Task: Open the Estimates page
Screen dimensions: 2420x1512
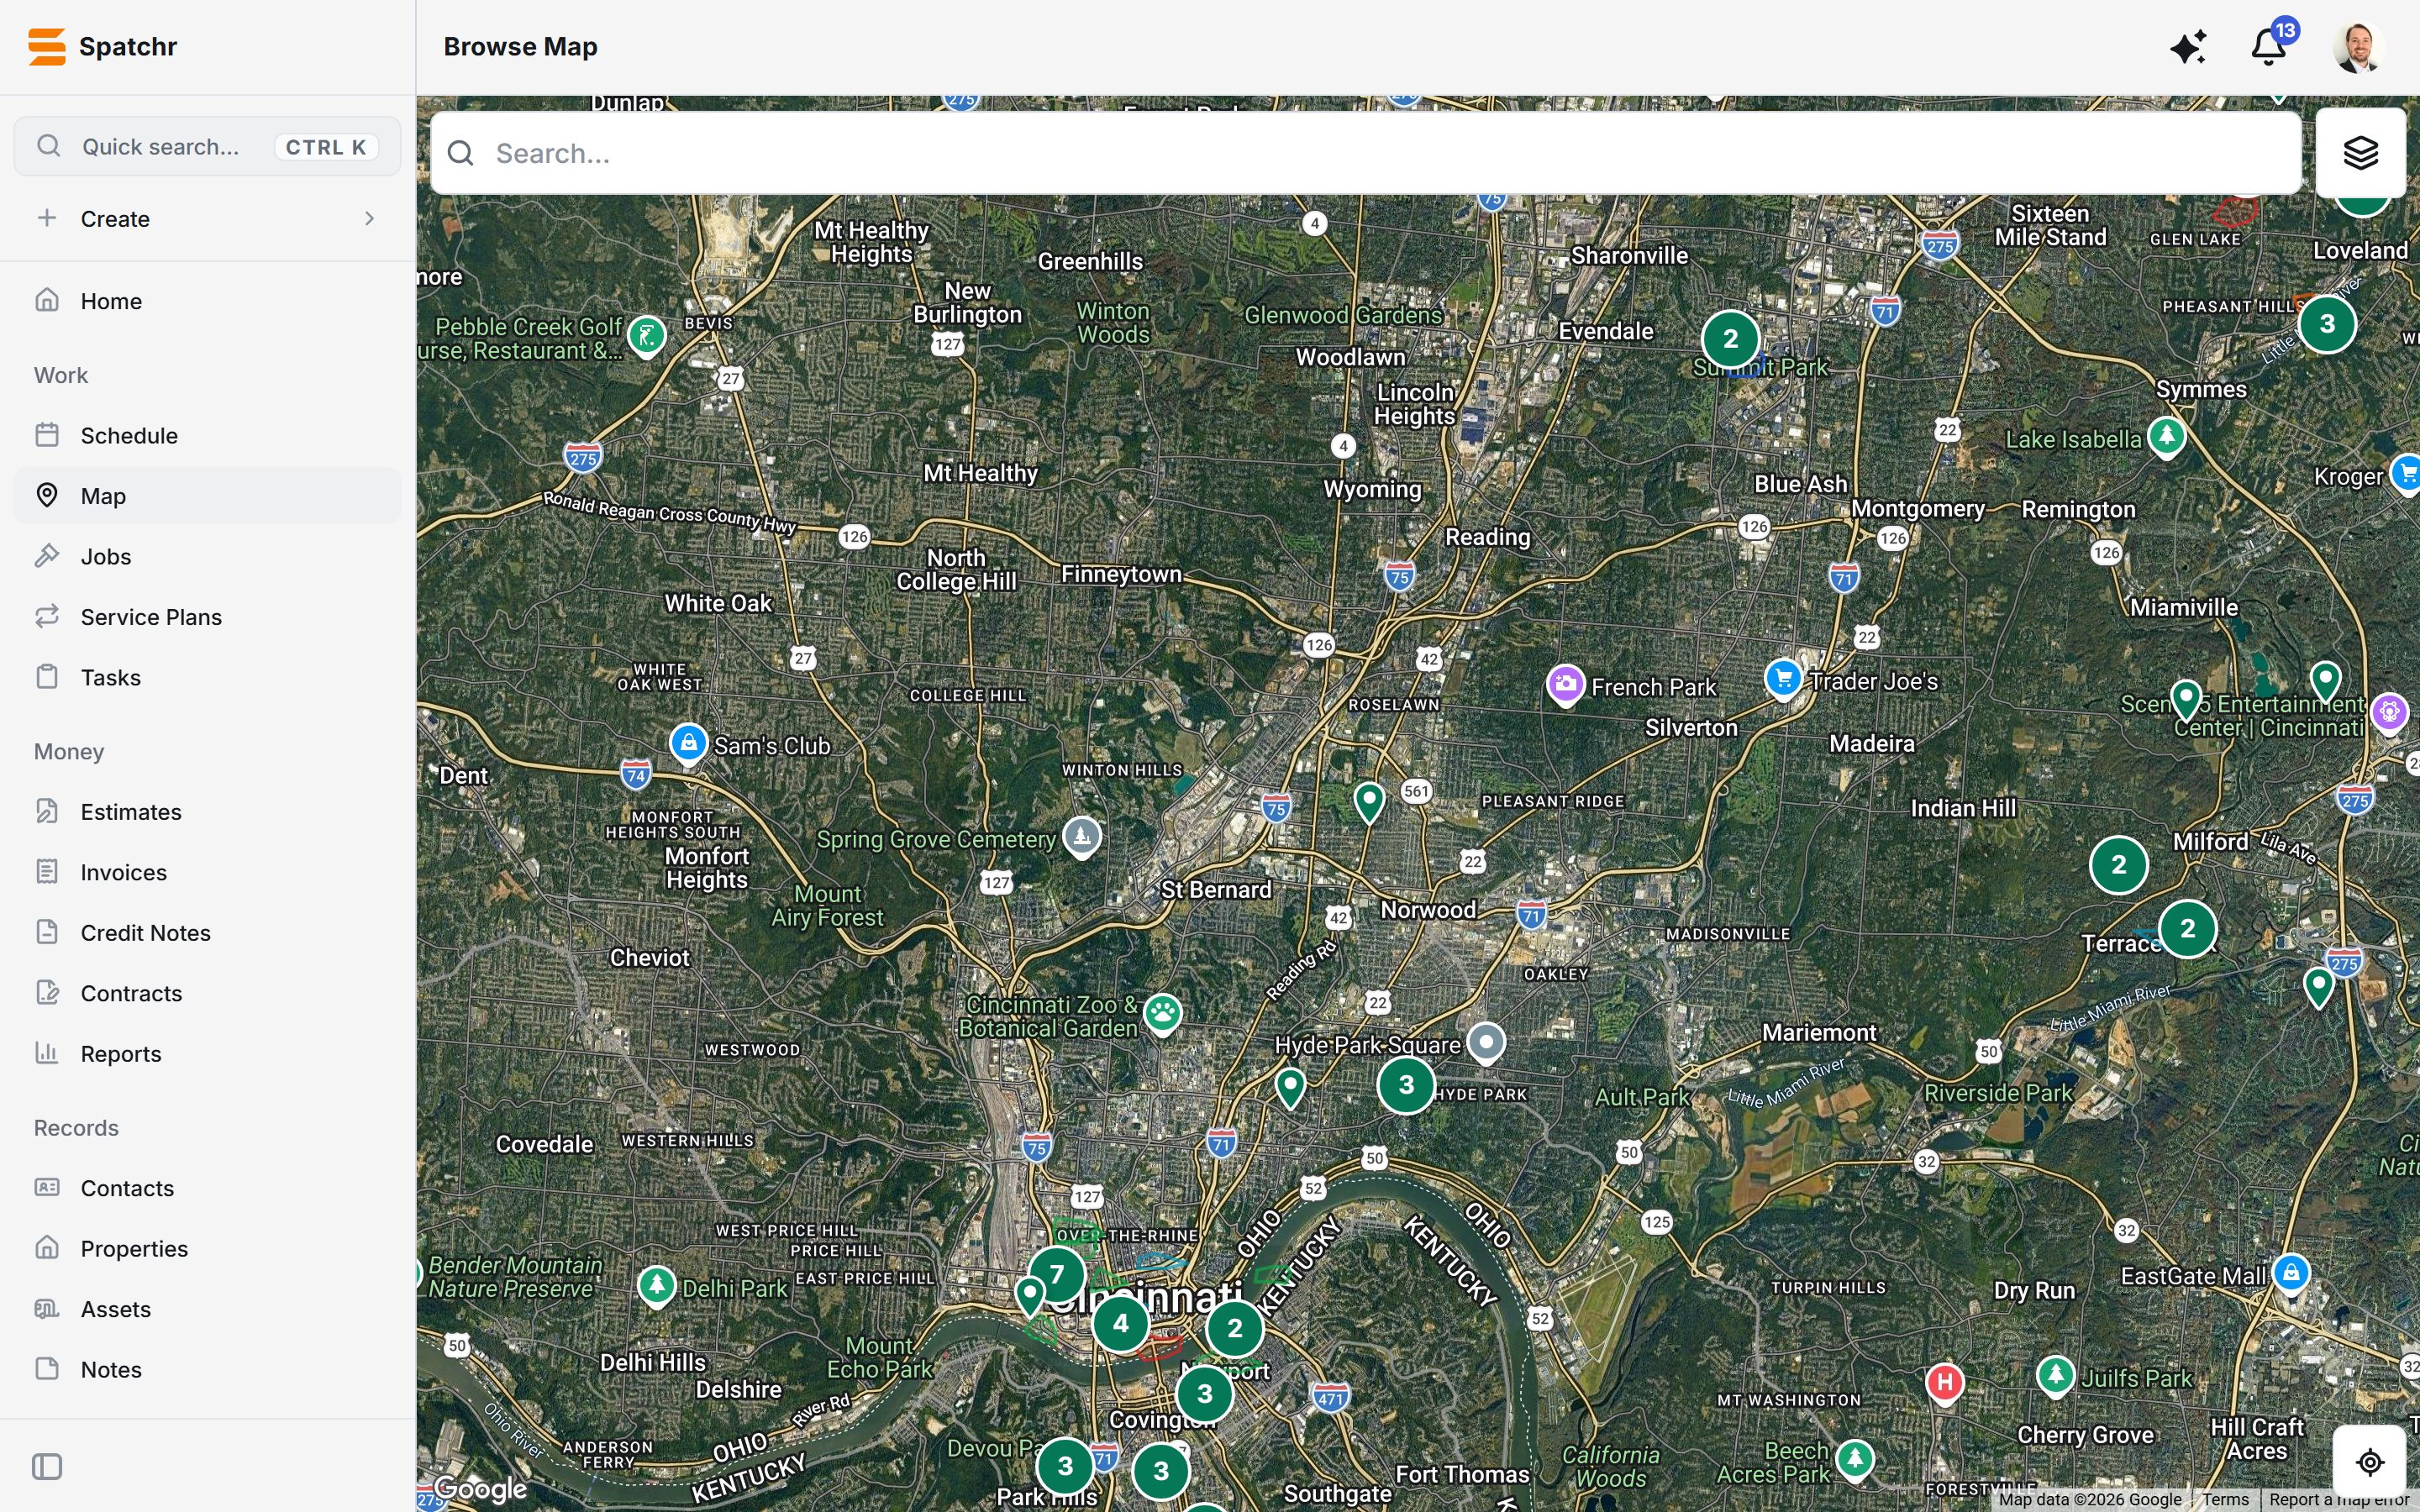Action: [207, 812]
